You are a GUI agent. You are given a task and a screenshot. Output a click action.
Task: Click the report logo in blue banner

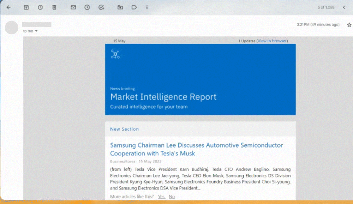[x=115, y=54]
